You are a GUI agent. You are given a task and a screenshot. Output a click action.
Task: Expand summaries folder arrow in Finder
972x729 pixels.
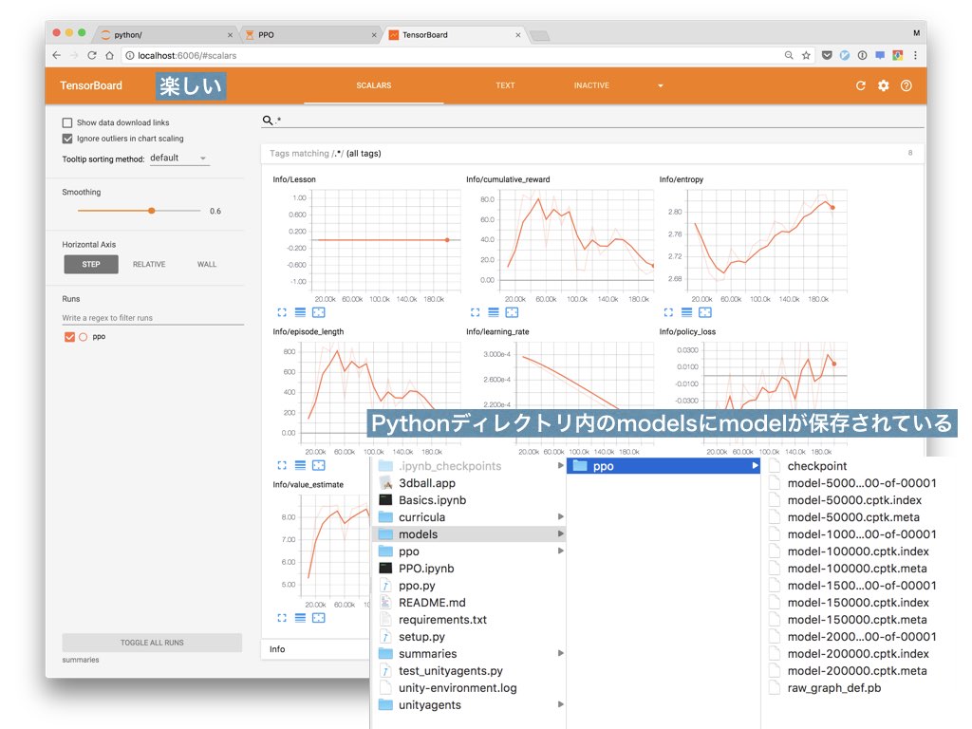point(560,653)
